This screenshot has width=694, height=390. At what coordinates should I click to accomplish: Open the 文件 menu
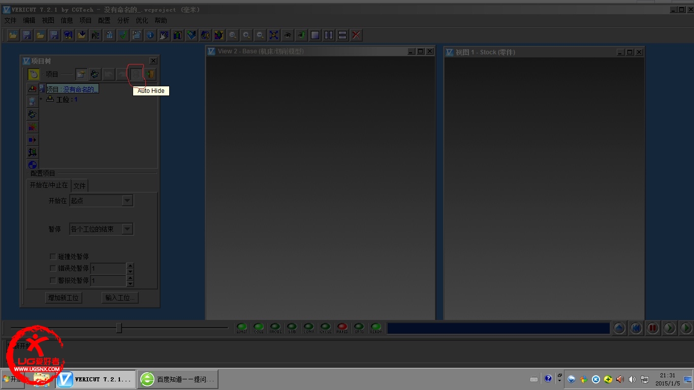(10, 20)
